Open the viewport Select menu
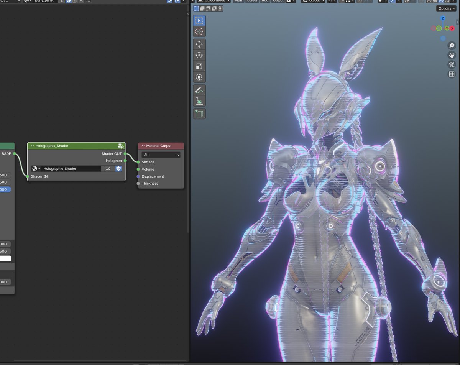Viewport: 460px width, 365px height. click(252, 1)
